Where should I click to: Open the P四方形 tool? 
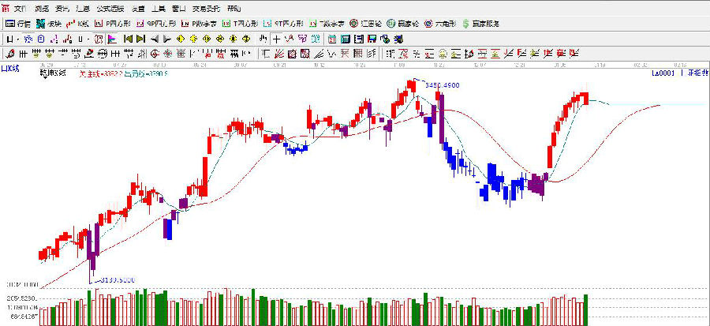click(114, 24)
